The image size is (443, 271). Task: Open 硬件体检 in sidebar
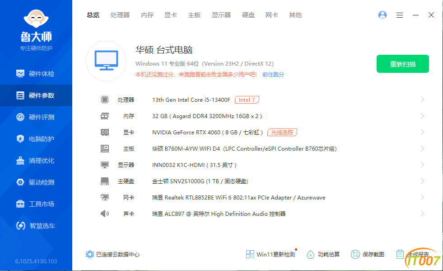(x=36, y=74)
